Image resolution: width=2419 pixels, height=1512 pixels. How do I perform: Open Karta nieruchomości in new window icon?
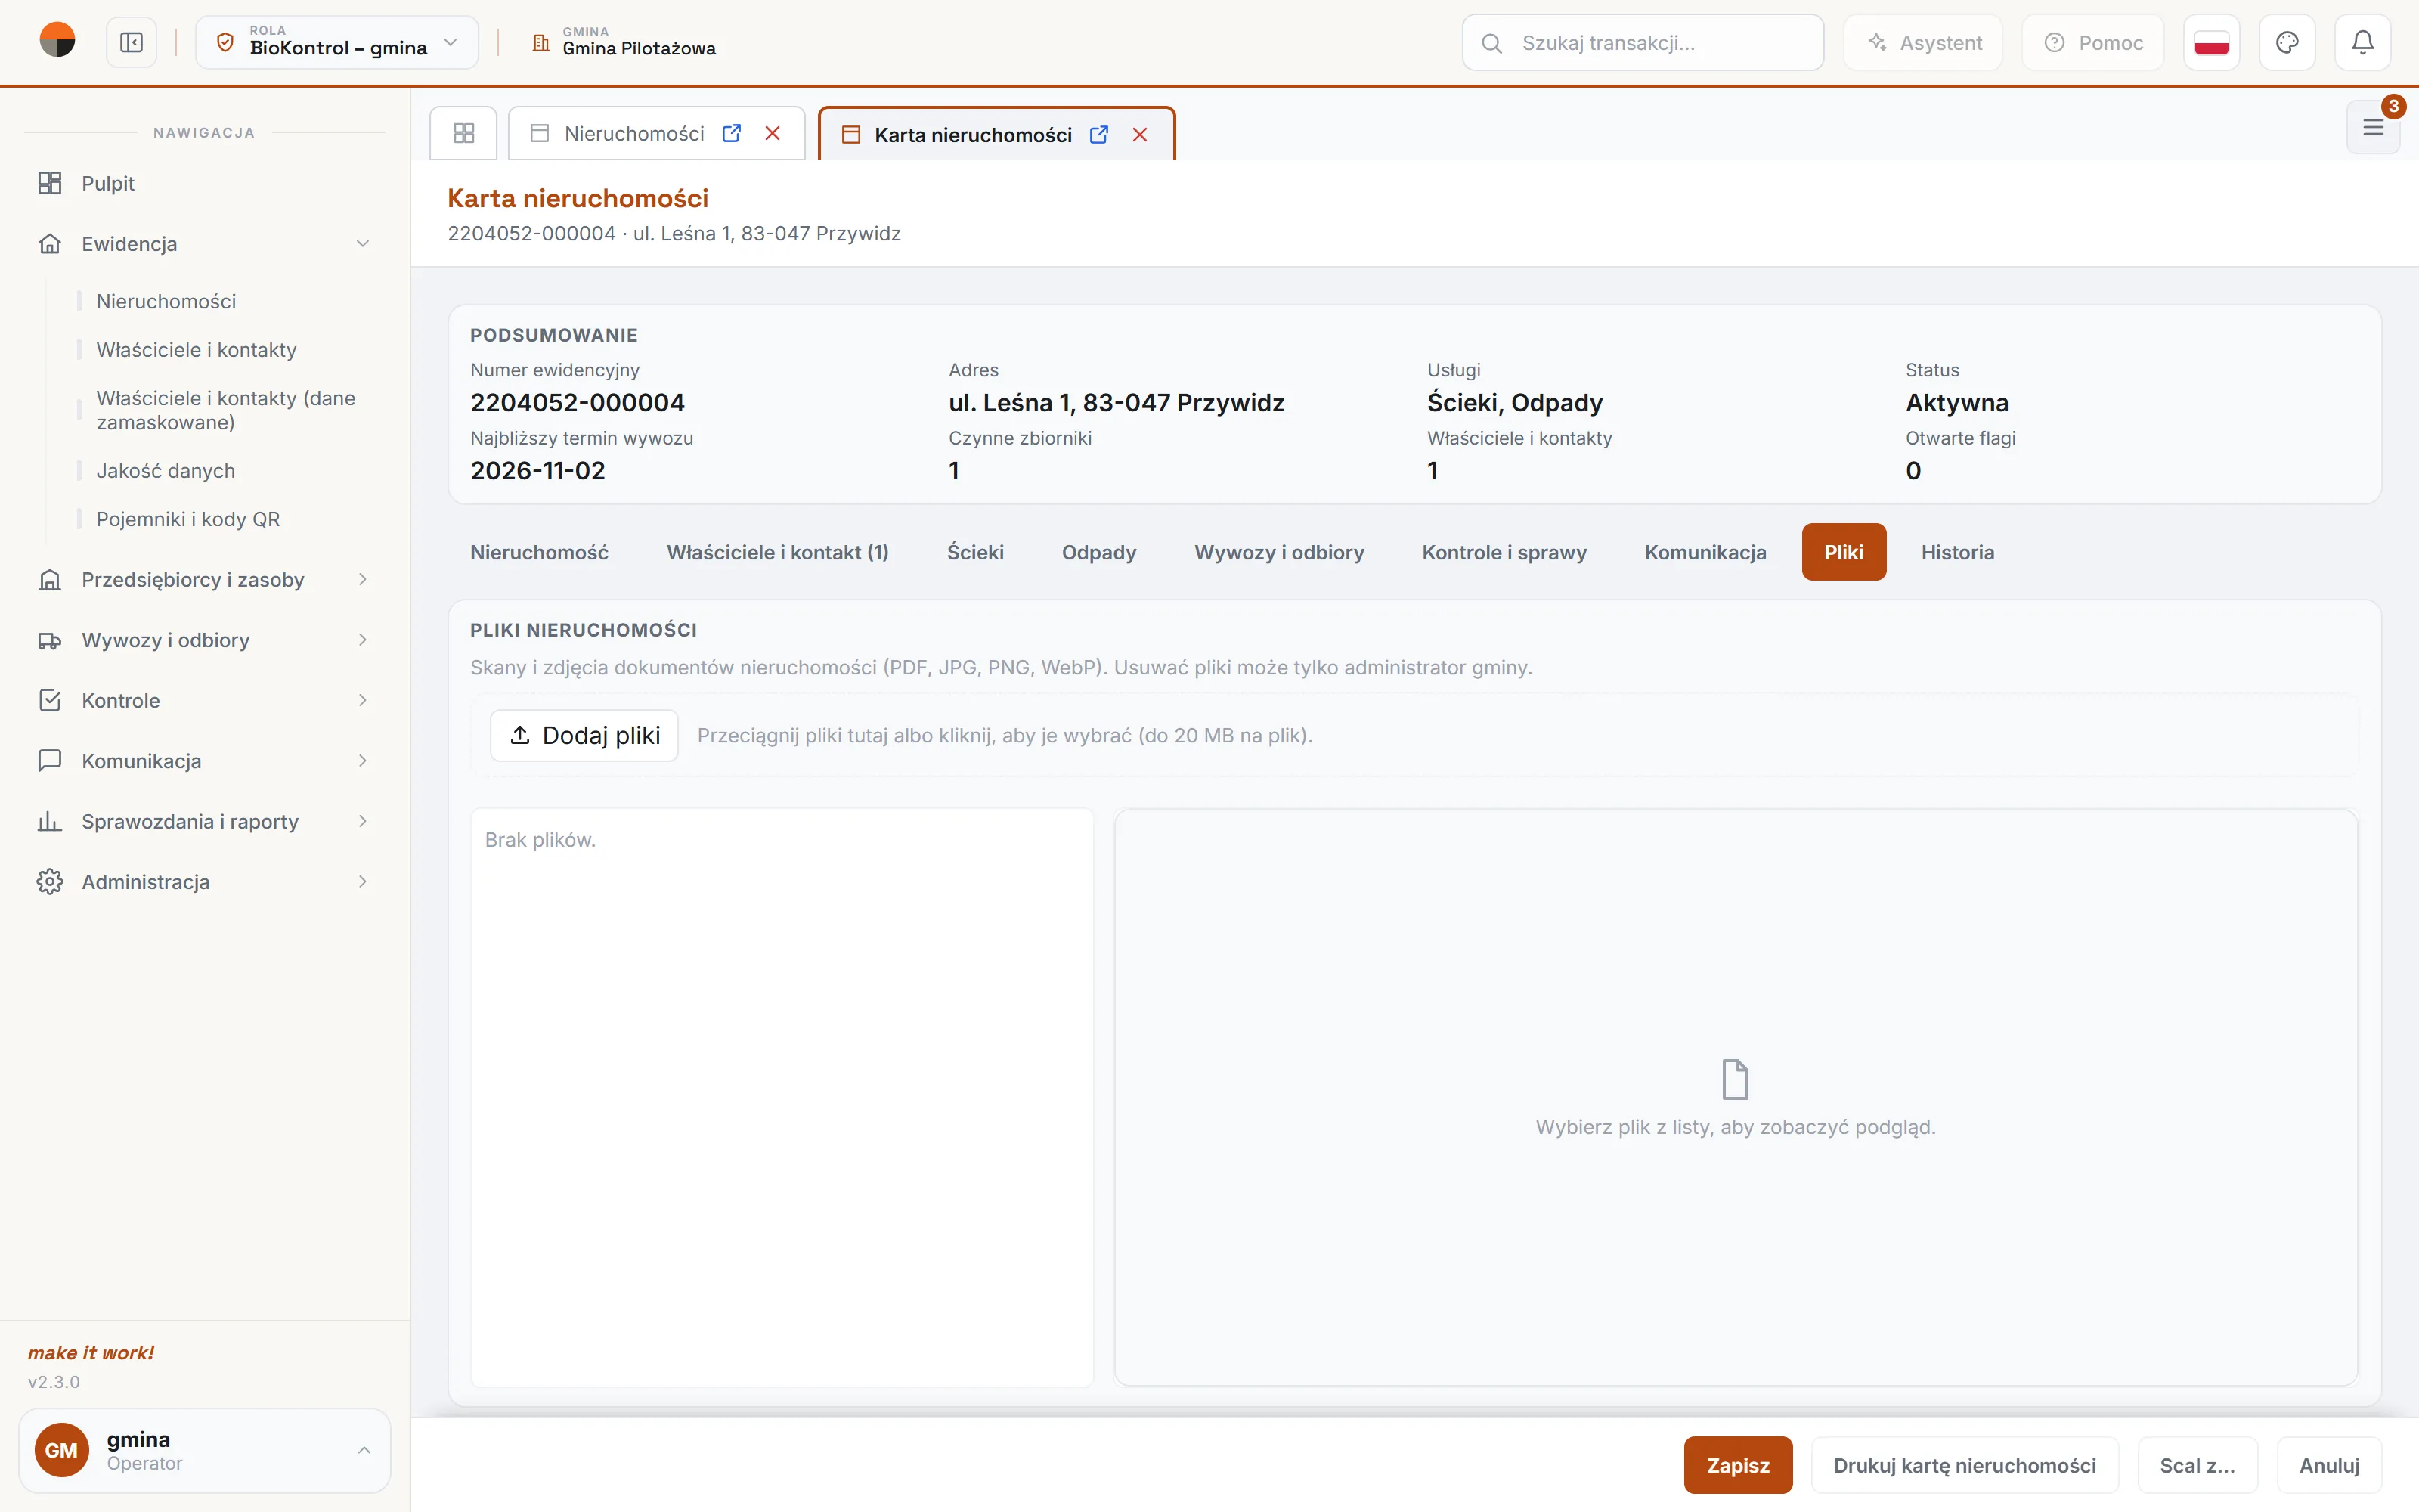(x=1098, y=134)
